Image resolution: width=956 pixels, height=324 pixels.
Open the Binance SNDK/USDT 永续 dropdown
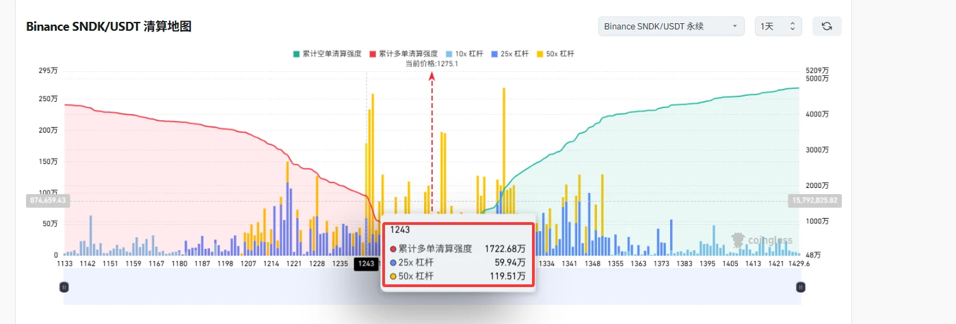(671, 26)
